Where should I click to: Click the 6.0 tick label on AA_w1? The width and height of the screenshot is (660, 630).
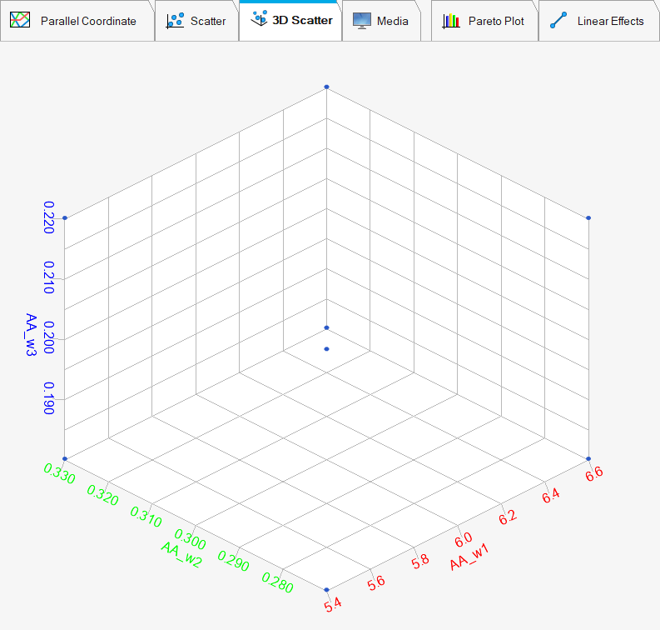[462, 536]
